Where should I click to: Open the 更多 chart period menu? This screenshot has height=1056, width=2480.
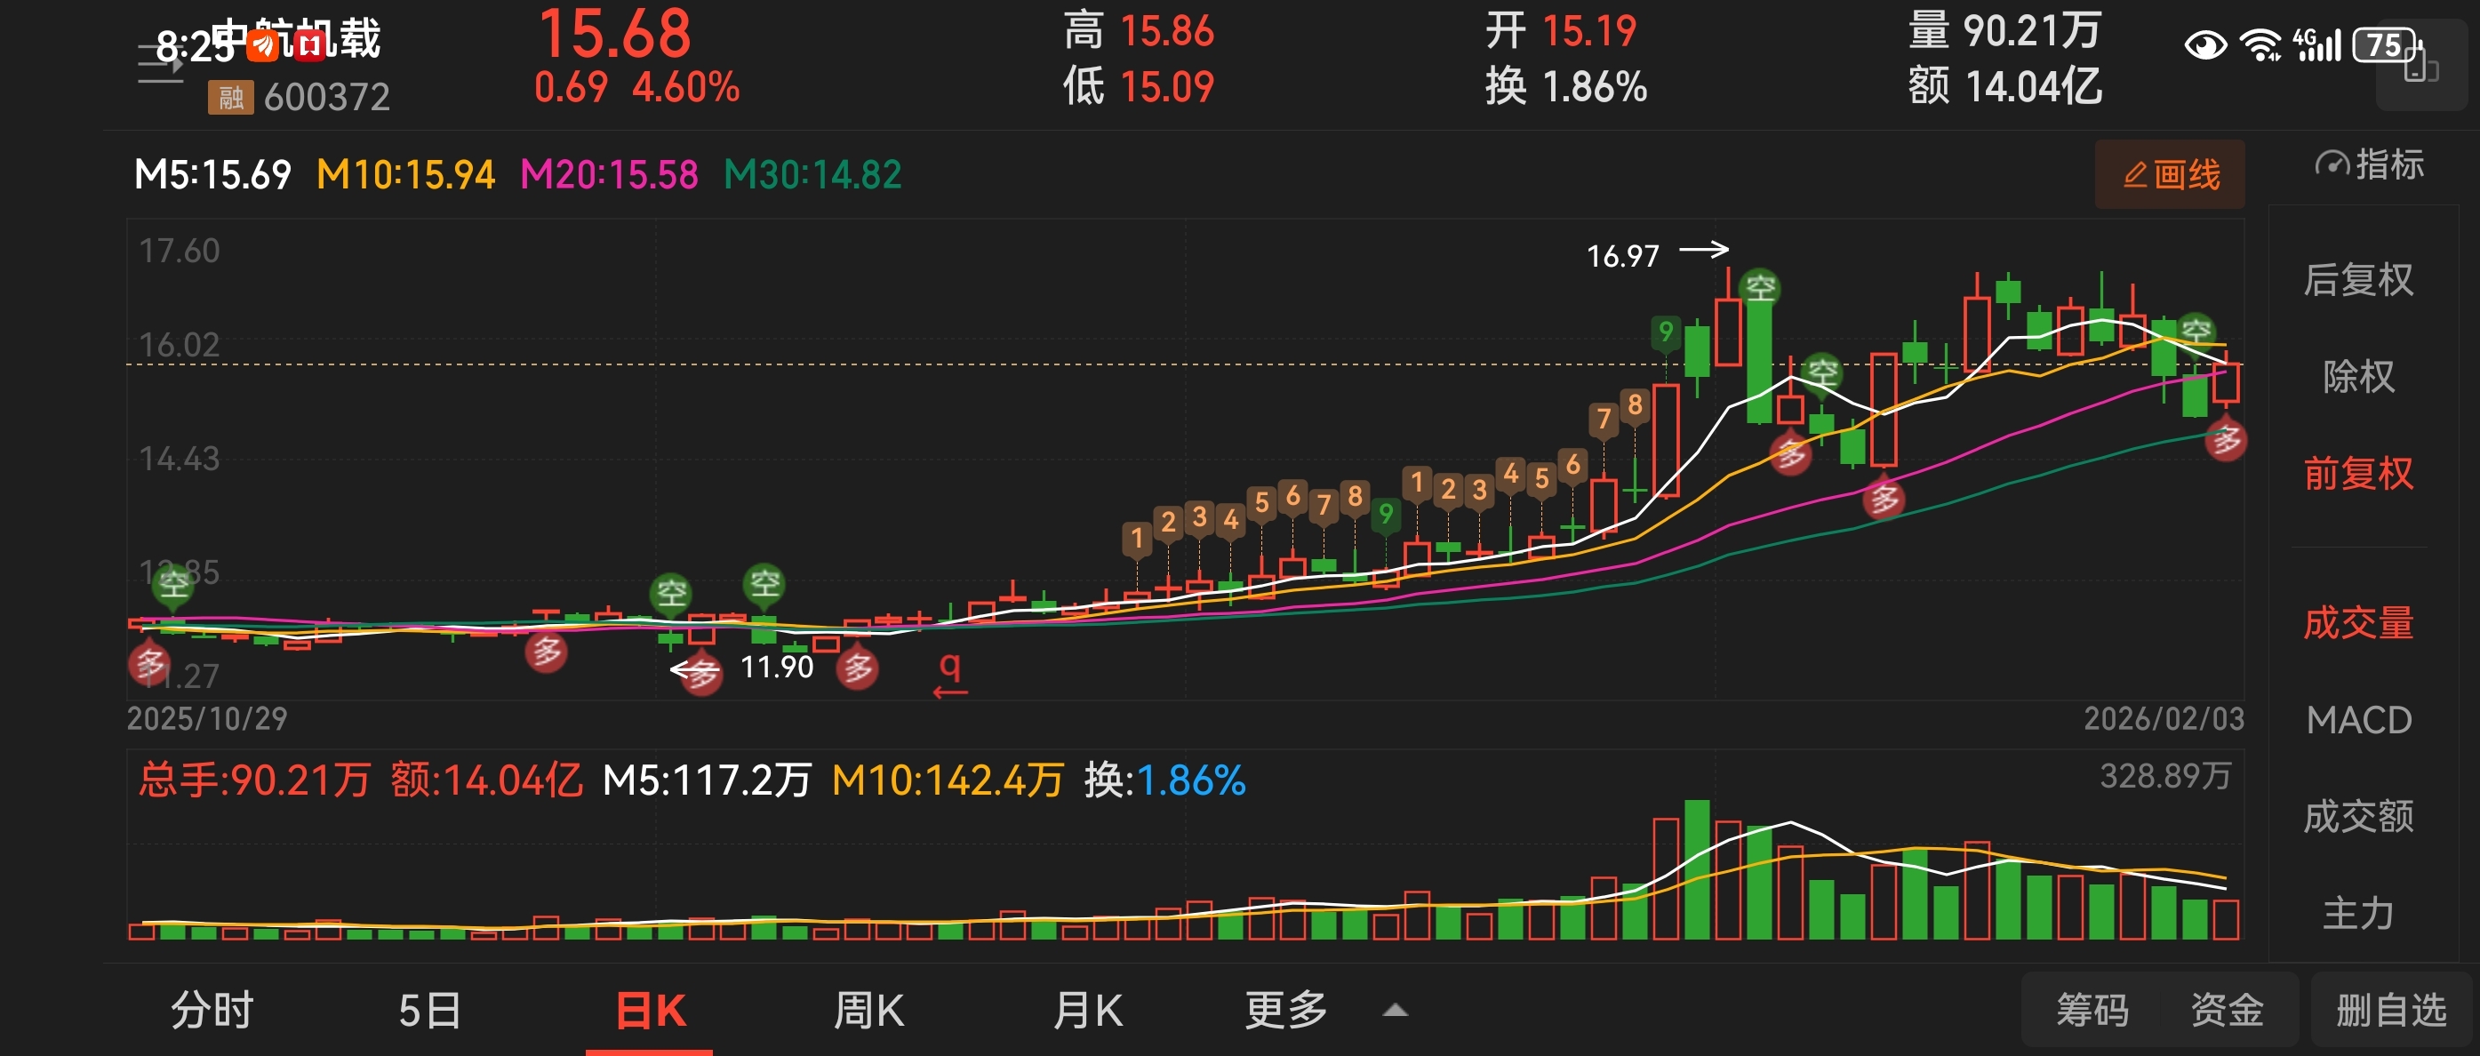1286,1011
